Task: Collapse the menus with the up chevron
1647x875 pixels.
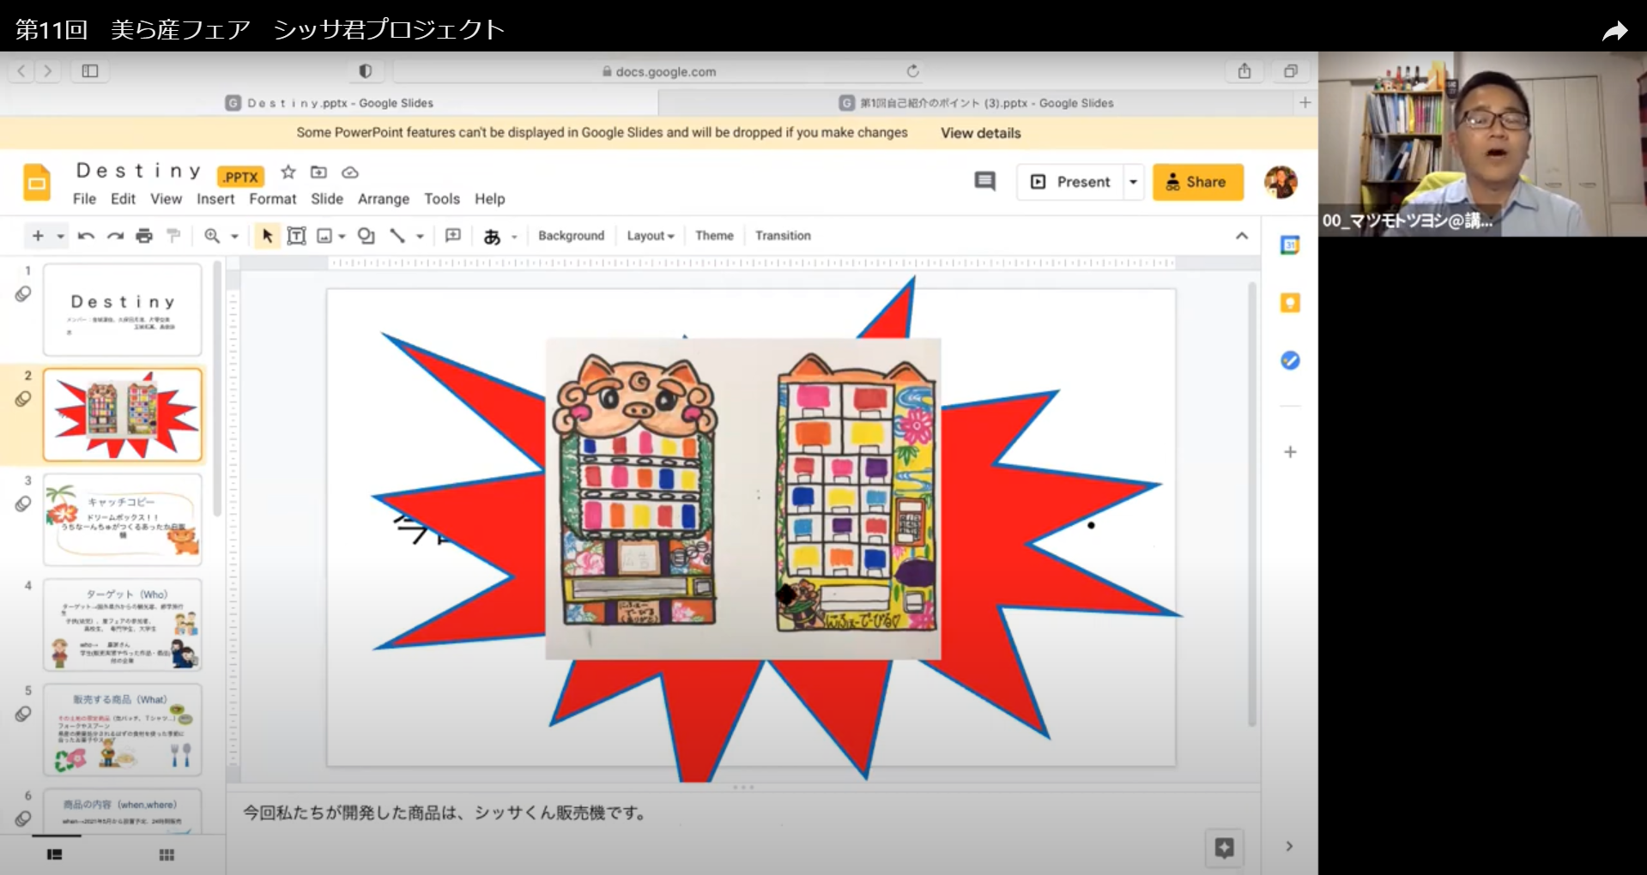Action: (x=1241, y=236)
